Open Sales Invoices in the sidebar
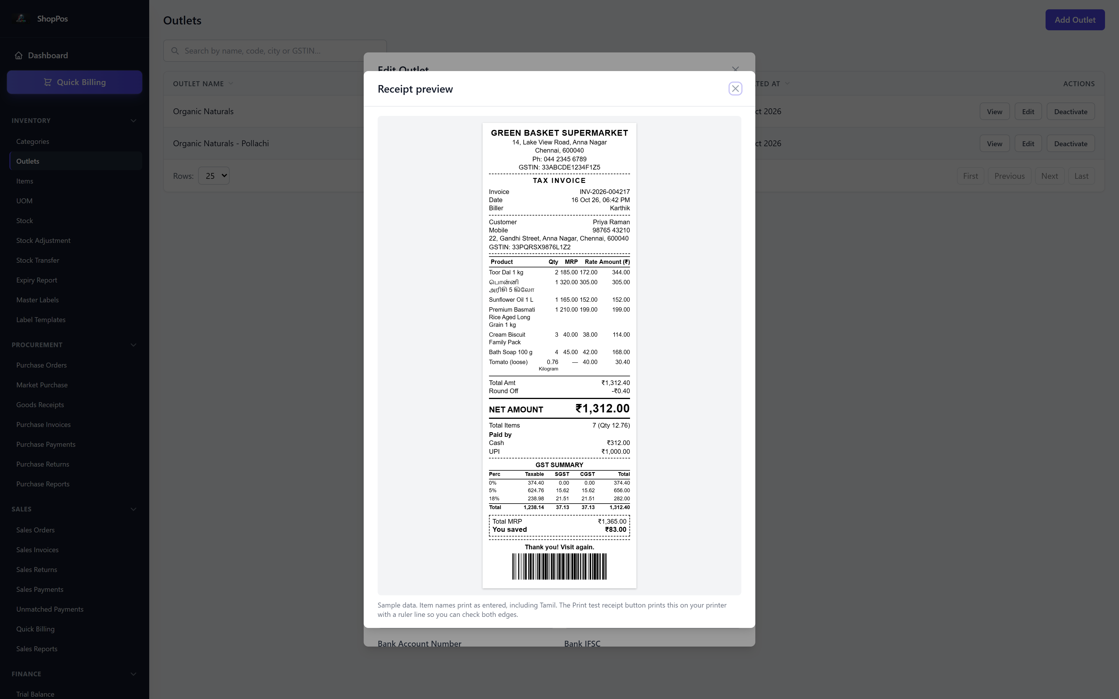 tap(75, 550)
